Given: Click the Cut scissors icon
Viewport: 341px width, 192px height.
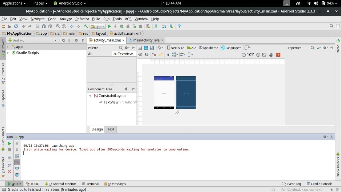Looking at the screenshot, I should tap(38, 26).
